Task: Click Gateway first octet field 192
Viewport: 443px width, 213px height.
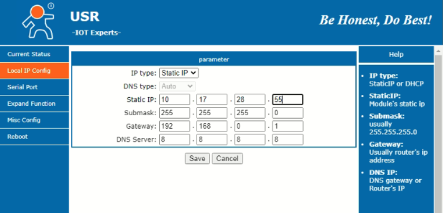Action: [x=174, y=126]
